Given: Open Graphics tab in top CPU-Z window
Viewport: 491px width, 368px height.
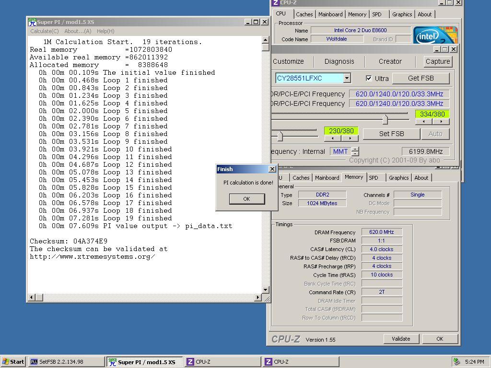Looking at the screenshot, I should click(402, 14).
